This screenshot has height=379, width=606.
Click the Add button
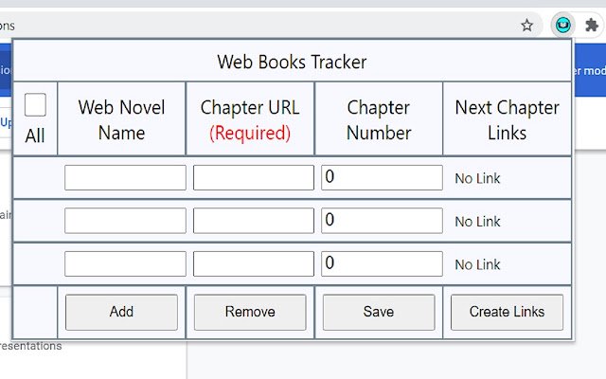121,312
